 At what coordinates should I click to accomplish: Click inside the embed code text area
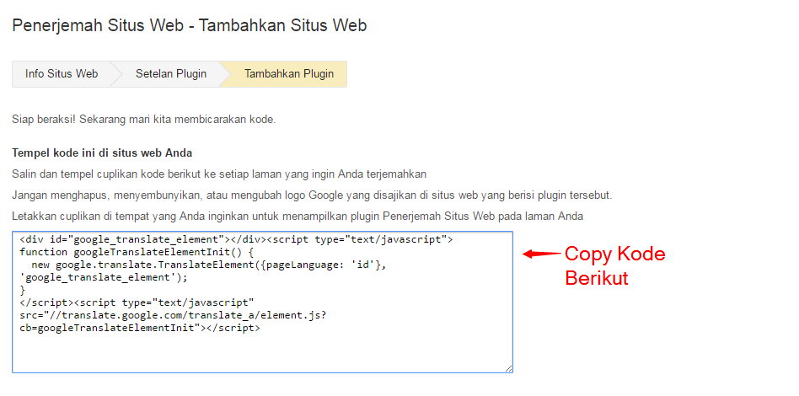click(x=262, y=302)
